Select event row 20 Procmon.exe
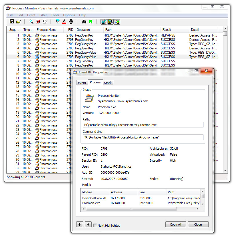 (x=39, y=117)
